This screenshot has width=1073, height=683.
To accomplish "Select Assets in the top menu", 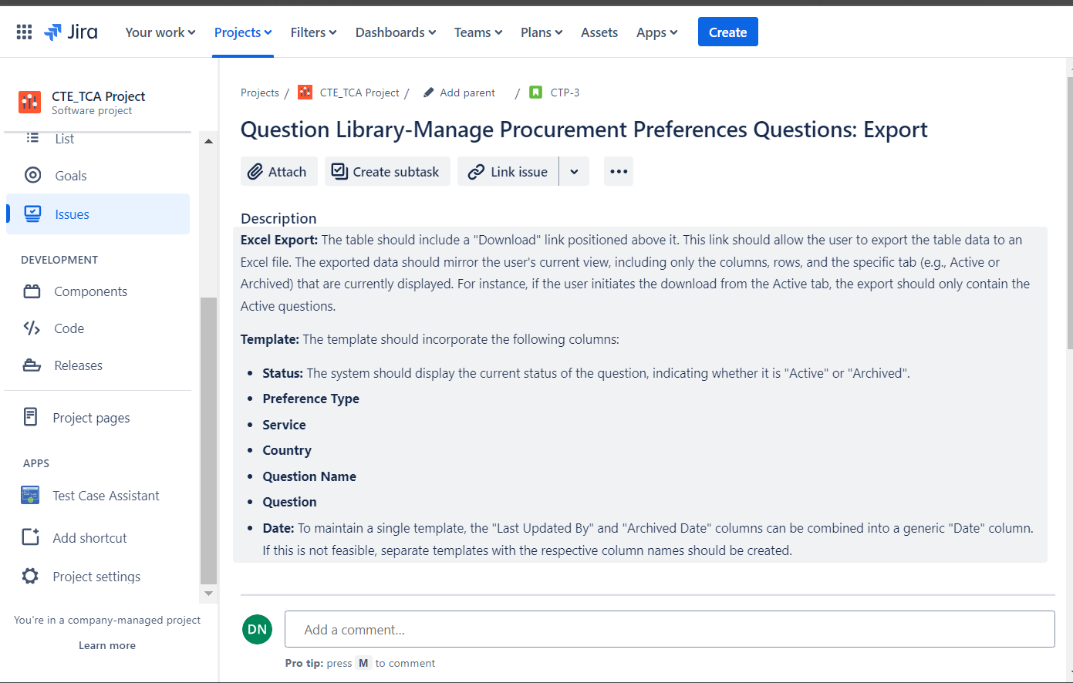I will (x=599, y=32).
